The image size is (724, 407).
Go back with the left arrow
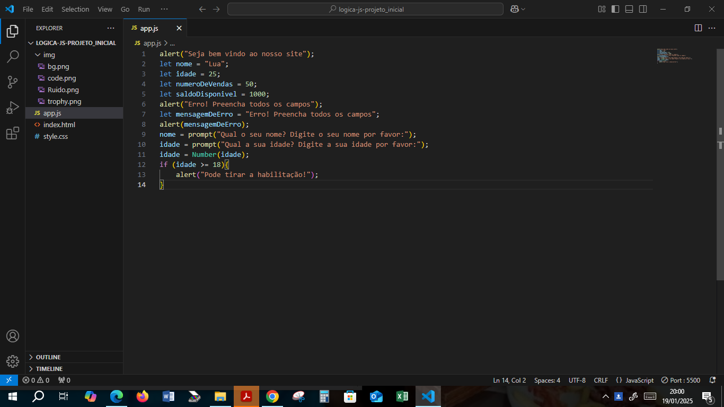202,9
